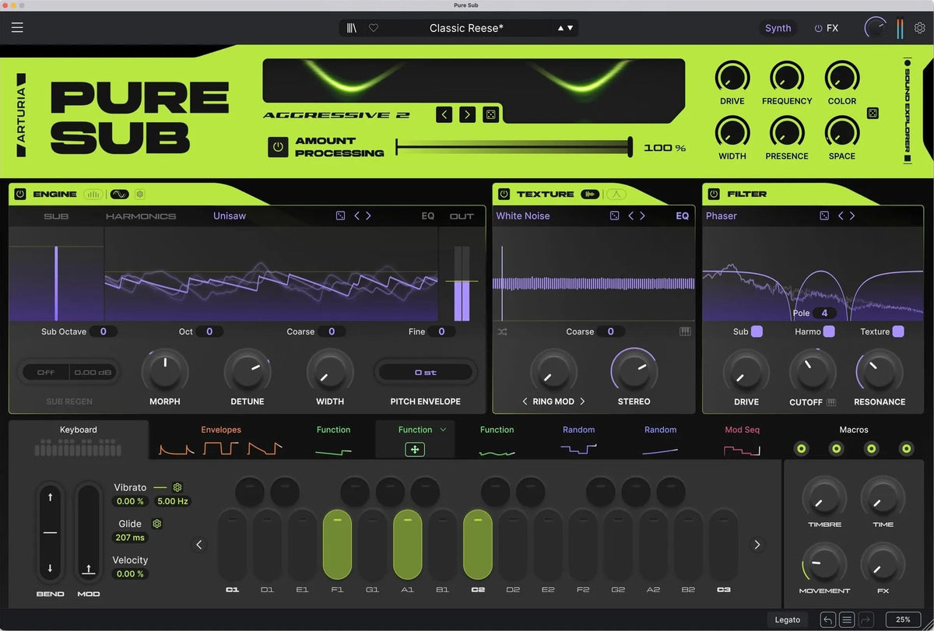Select previous engine waveform arrow

(x=357, y=216)
